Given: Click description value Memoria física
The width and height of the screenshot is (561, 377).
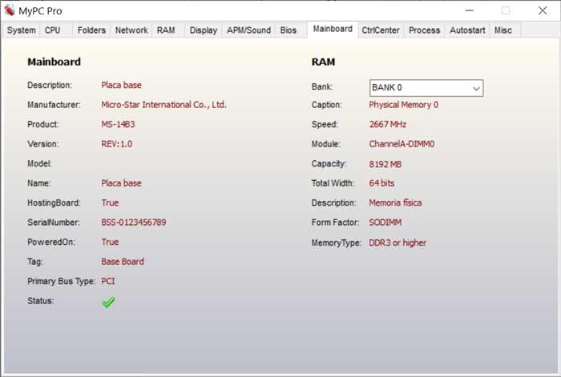Looking at the screenshot, I should [x=395, y=203].
